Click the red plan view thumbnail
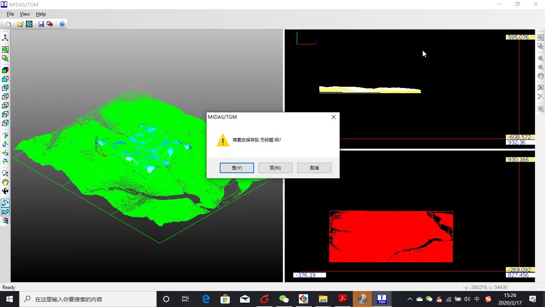The width and height of the screenshot is (545, 307). pyautogui.click(x=391, y=237)
